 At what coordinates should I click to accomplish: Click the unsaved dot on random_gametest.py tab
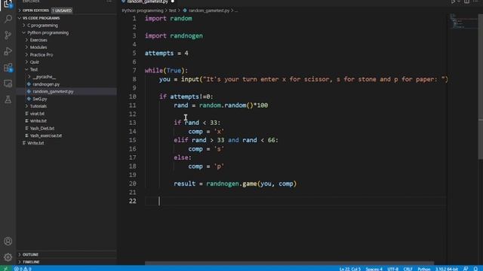coord(173,2)
